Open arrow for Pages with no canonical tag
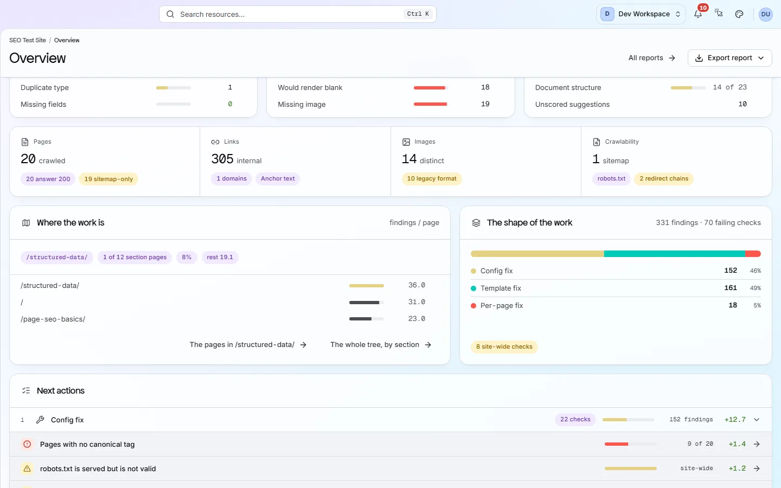The height and width of the screenshot is (488, 781). [757, 444]
